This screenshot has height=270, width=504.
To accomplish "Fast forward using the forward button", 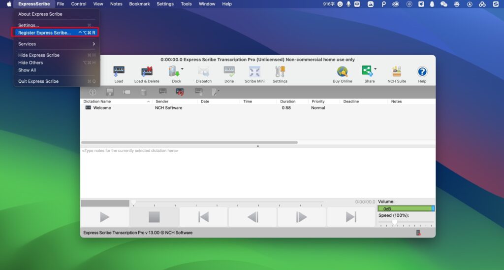I will (x=302, y=217).
